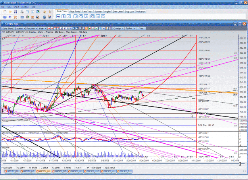Click the Save floppy disk icon

pyautogui.click(x=15, y=12)
